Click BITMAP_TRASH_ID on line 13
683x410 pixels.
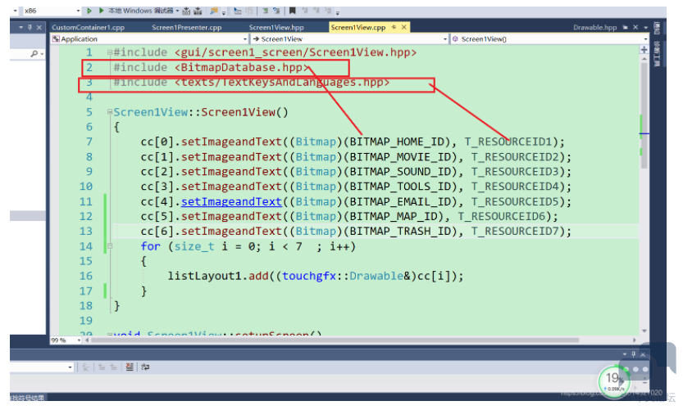[400, 231]
